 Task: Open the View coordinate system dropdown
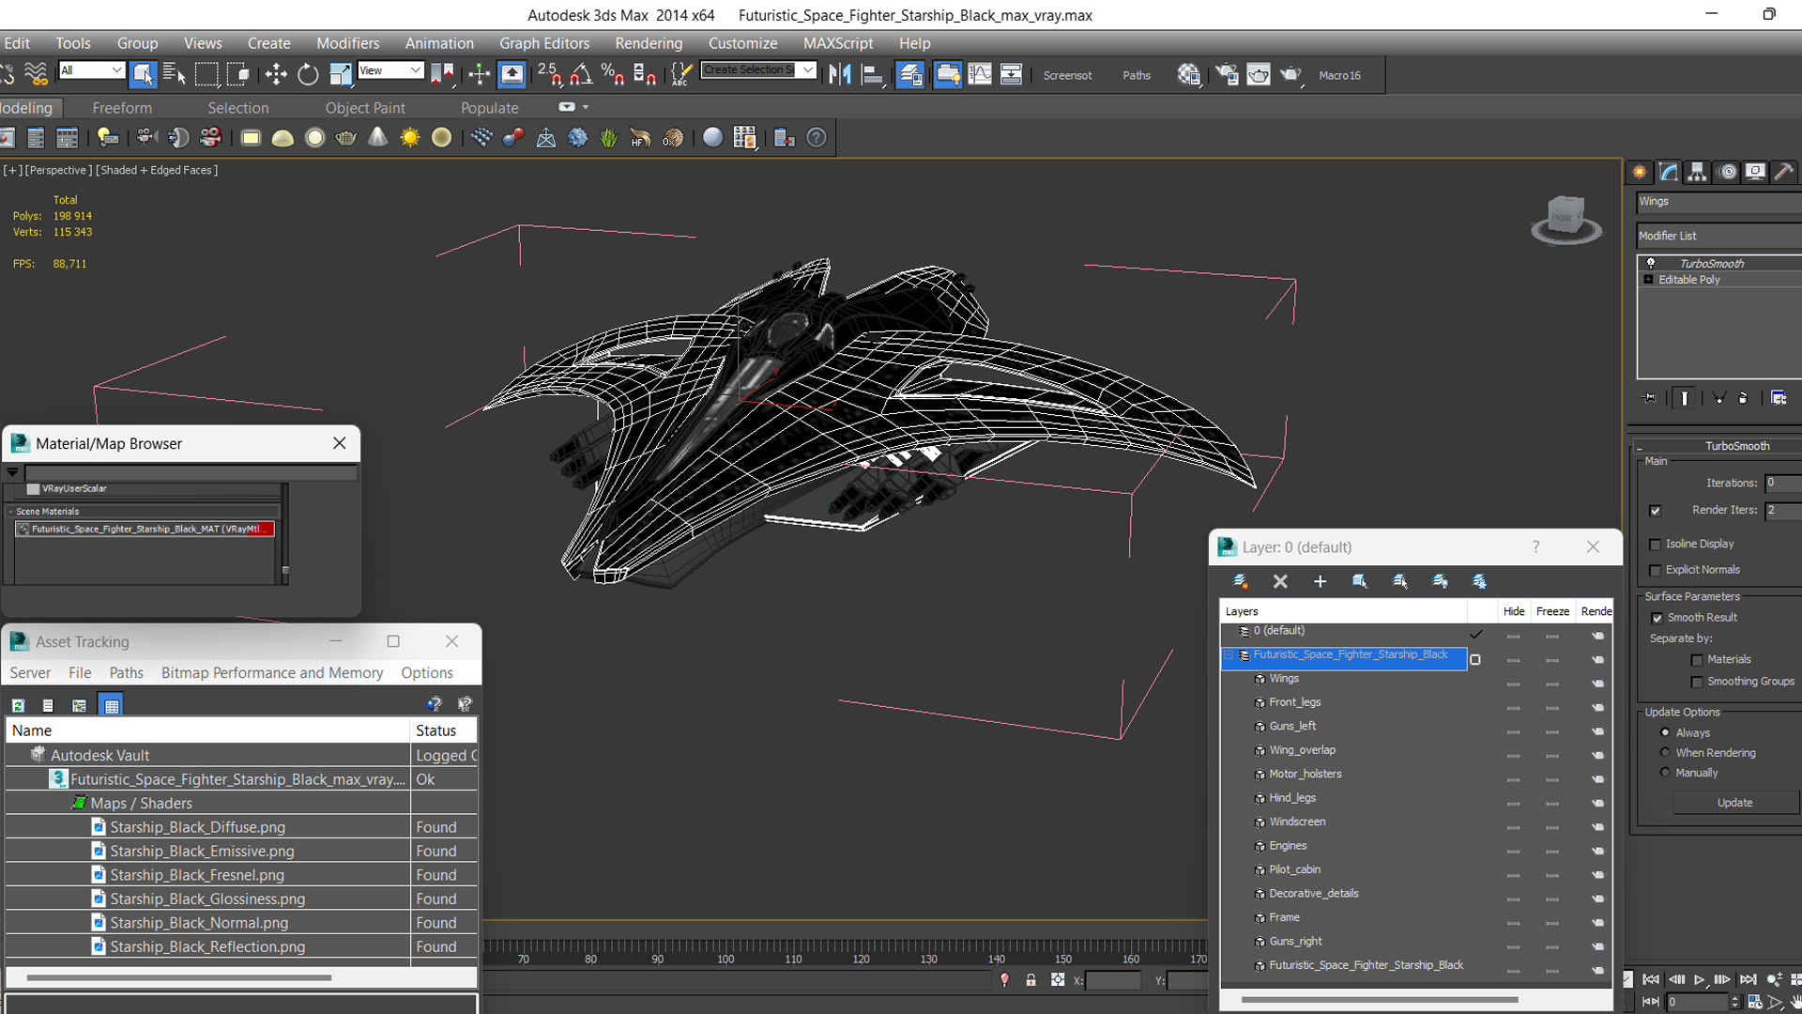click(390, 70)
